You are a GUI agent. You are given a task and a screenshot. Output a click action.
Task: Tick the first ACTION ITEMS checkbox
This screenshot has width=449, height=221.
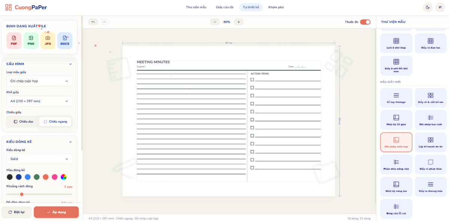point(252,80)
